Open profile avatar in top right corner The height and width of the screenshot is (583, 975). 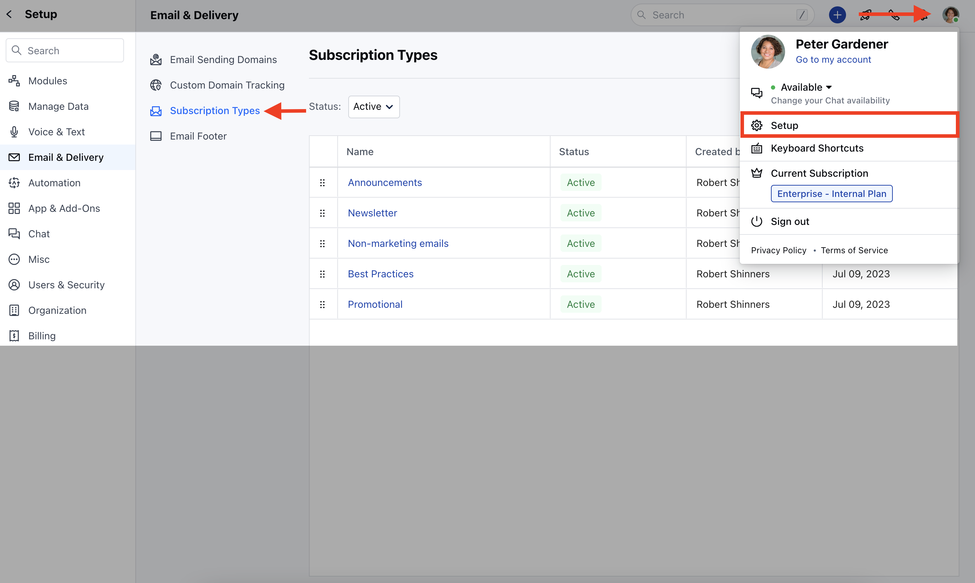(950, 15)
